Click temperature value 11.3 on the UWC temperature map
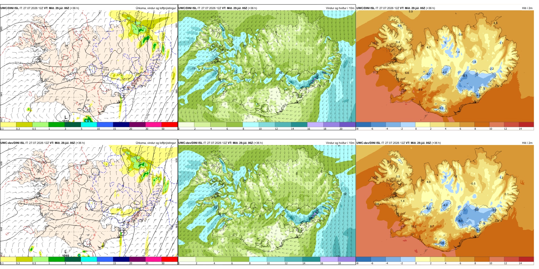The width and height of the screenshot is (539, 269). [375, 72]
